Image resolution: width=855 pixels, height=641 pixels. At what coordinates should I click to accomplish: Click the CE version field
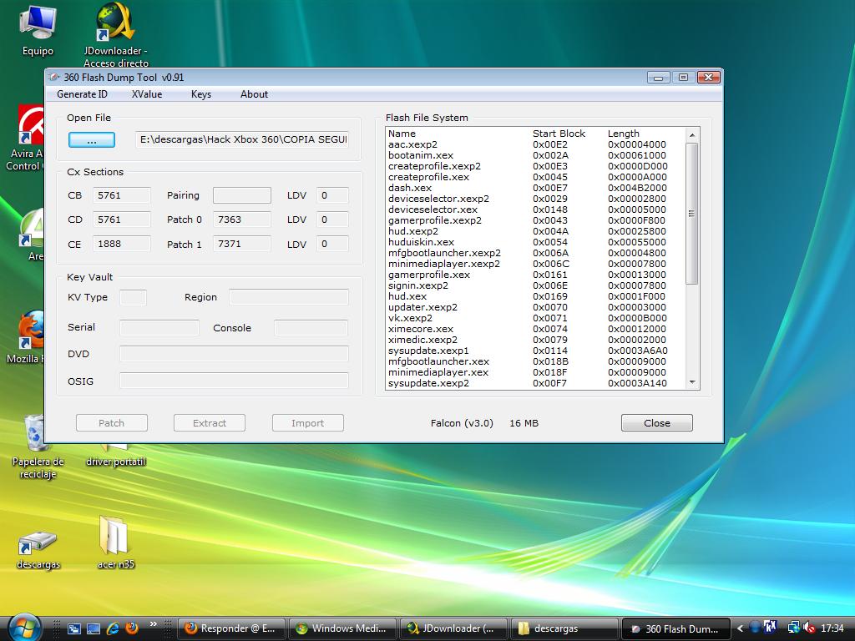point(122,244)
